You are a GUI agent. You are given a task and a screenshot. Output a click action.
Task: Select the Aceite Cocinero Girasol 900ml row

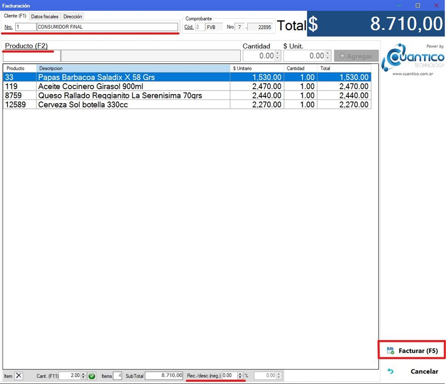(187, 86)
